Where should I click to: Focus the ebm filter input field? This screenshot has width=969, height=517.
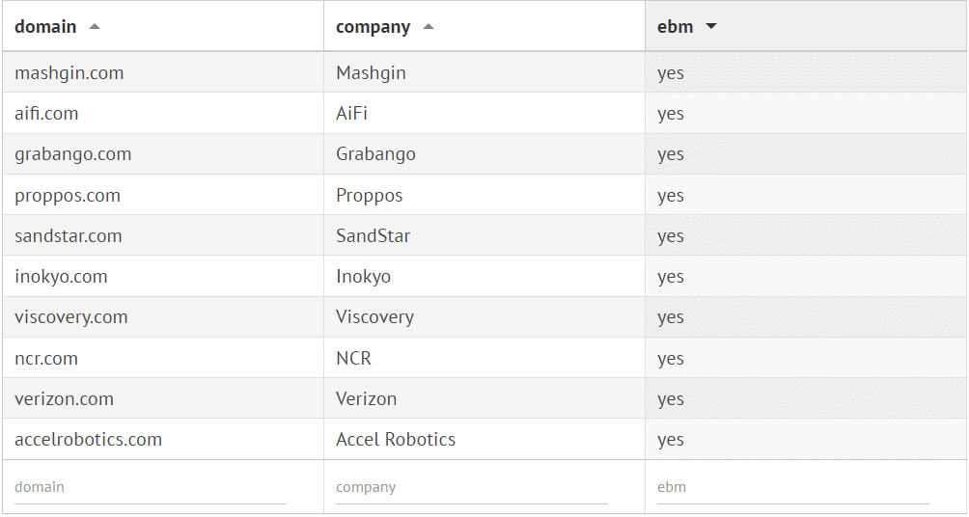792,487
